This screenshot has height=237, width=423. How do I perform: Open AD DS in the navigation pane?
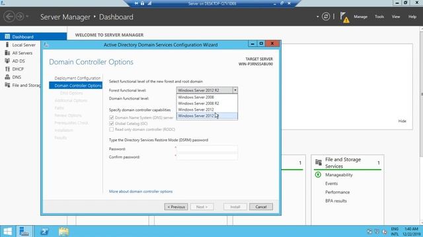19,61
